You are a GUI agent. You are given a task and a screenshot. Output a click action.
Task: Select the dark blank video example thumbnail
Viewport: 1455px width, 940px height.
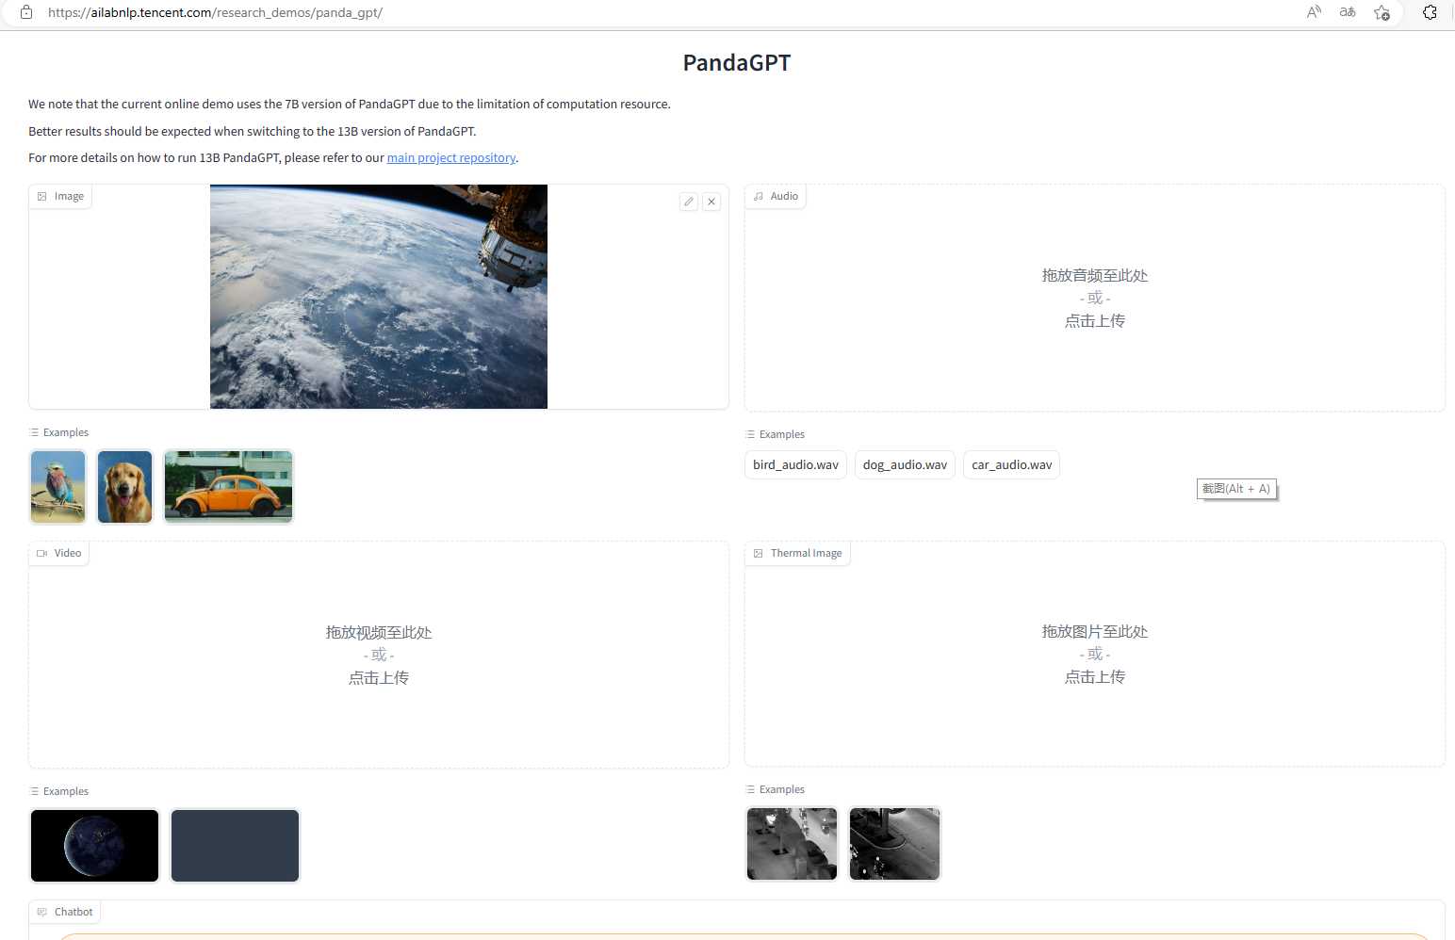click(x=235, y=846)
